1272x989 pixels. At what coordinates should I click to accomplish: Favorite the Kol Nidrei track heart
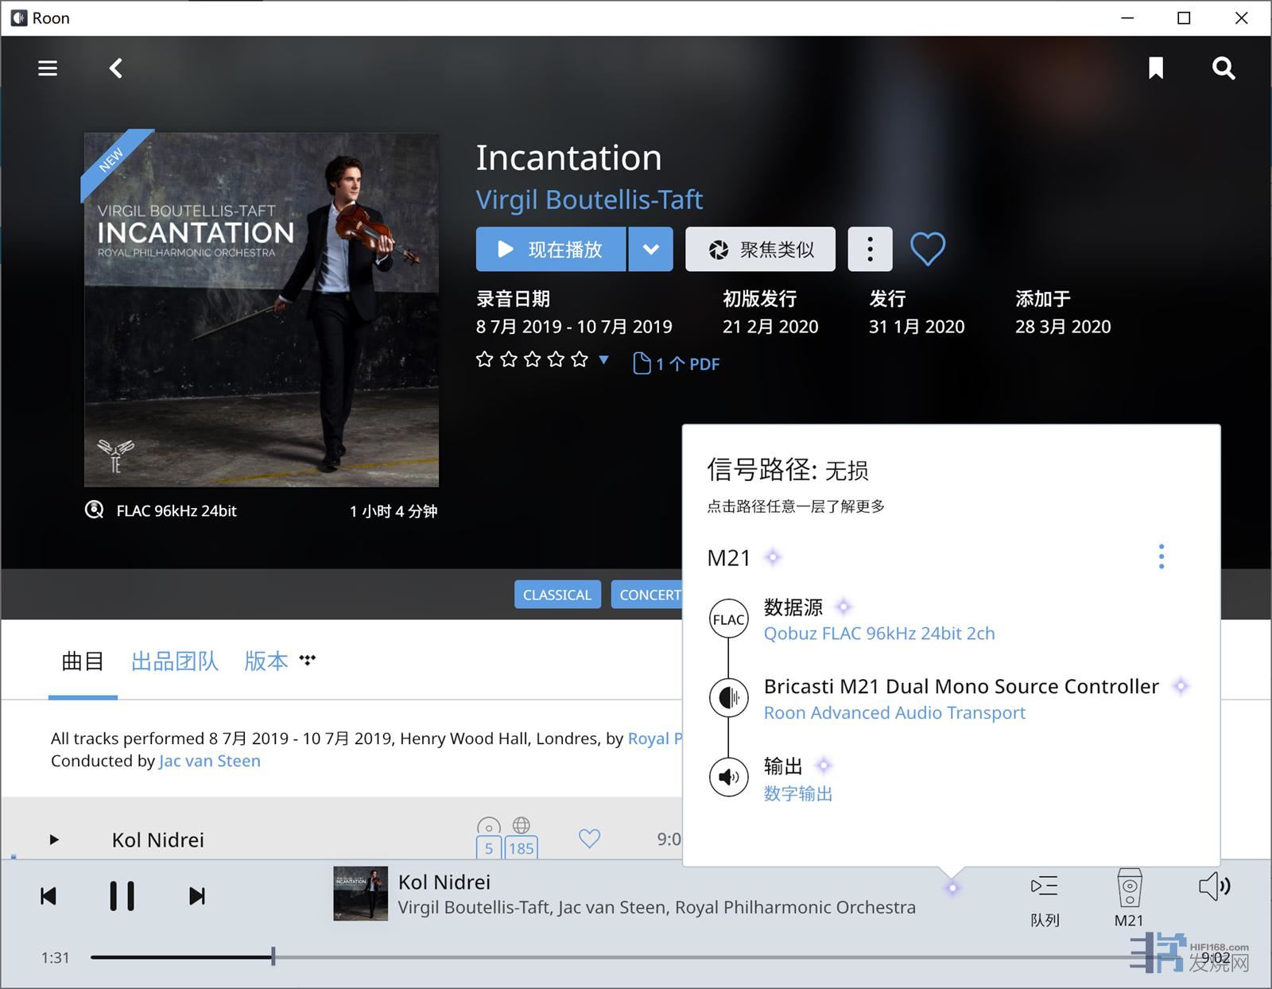coord(589,838)
